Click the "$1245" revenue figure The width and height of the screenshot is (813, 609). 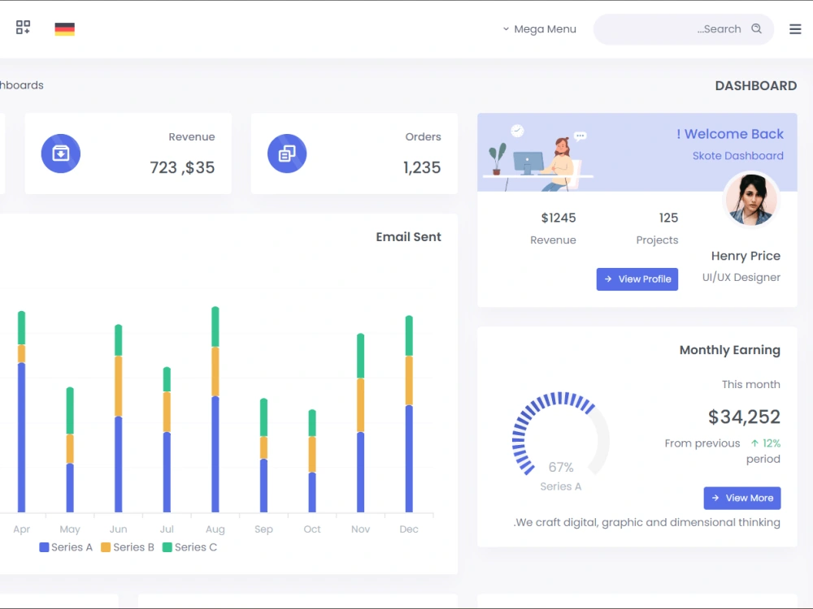(559, 218)
